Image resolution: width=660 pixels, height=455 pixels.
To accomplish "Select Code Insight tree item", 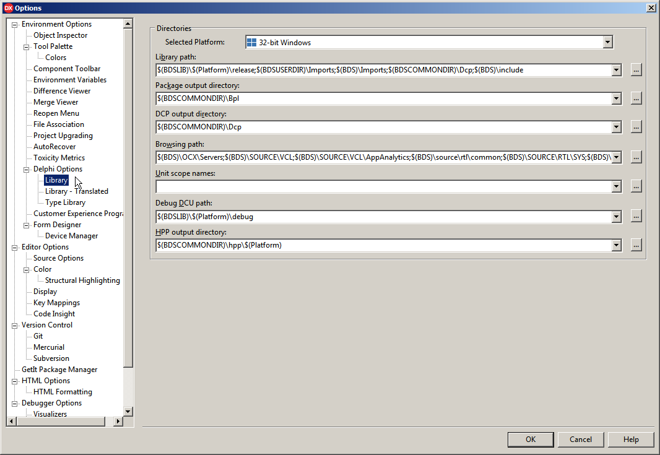I will coord(54,314).
